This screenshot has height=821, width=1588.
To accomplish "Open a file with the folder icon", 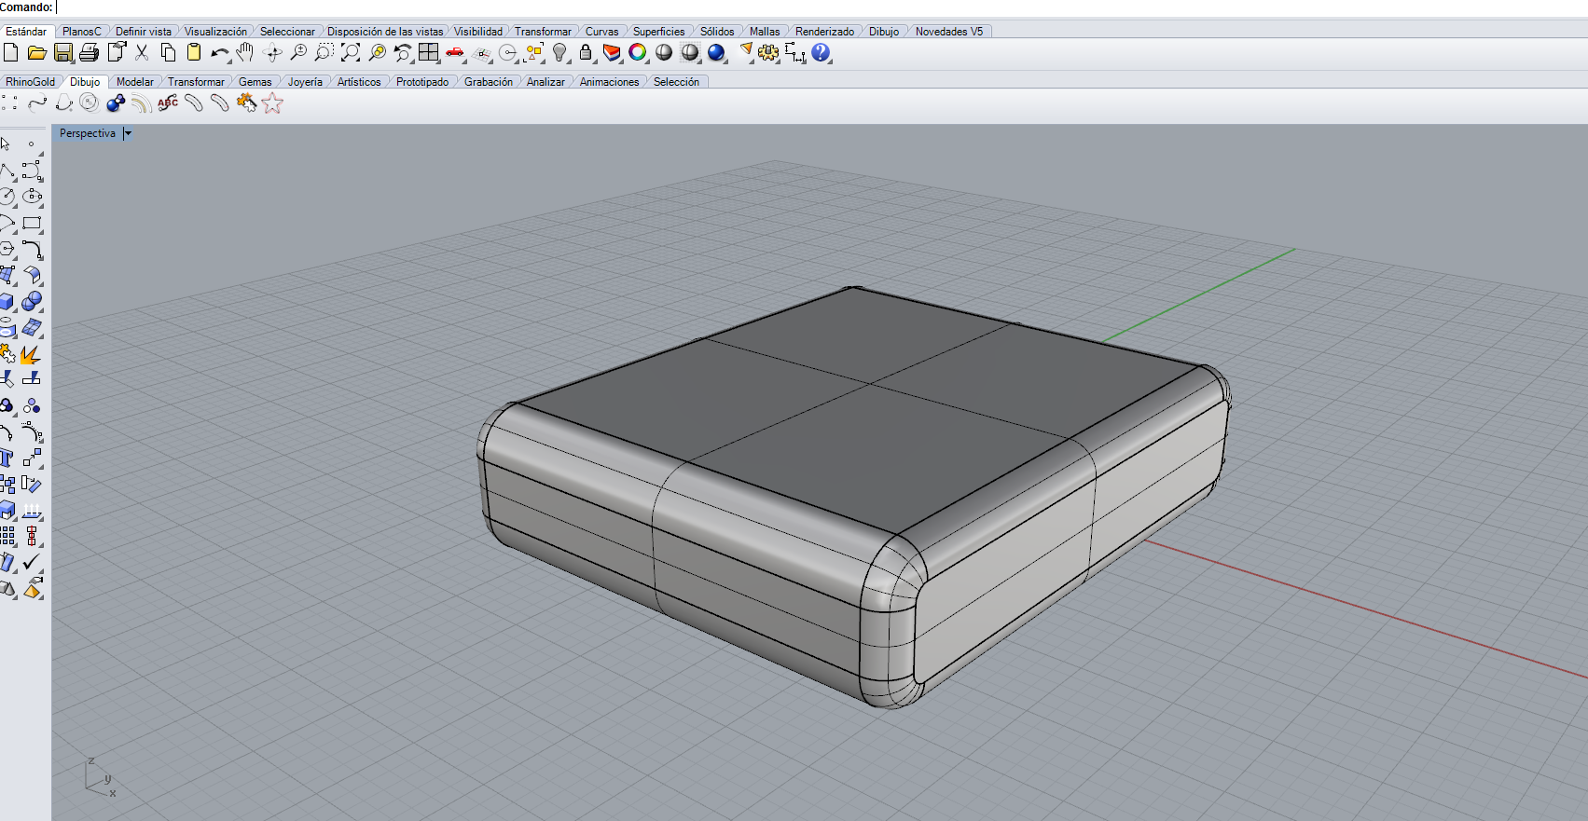I will coord(36,53).
